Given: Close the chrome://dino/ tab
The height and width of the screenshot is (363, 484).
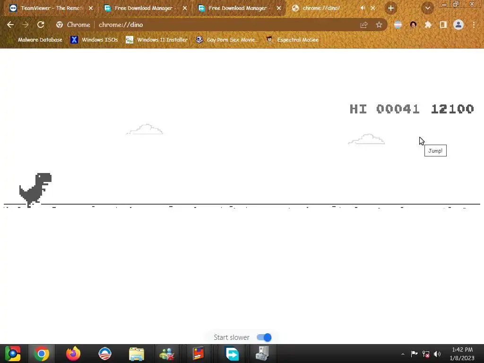Looking at the screenshot, I should pos(373,9).
